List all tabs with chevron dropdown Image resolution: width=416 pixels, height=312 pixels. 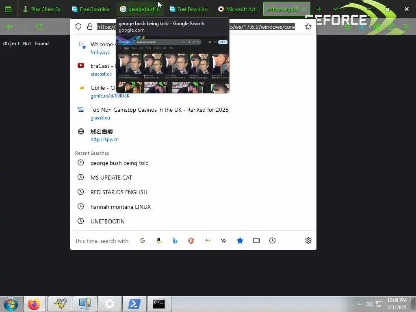pos(335,9)
